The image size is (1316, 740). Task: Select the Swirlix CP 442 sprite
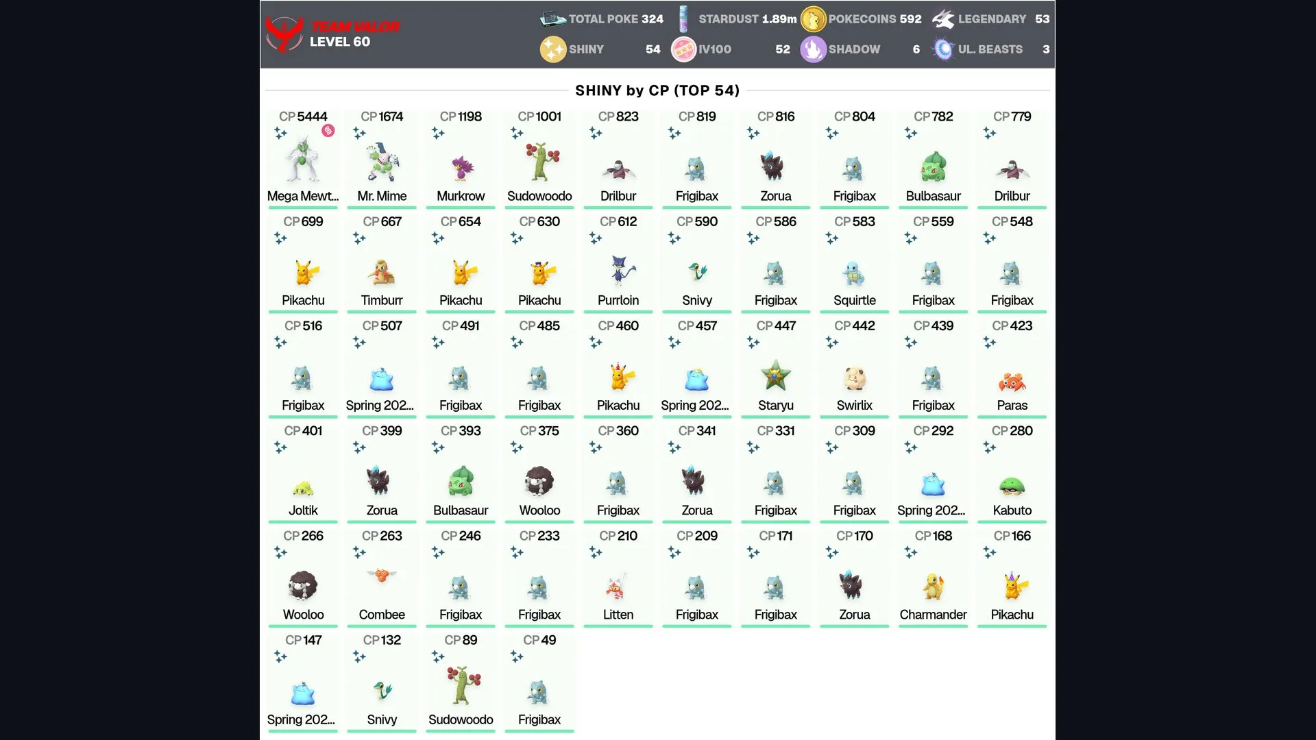pos(855,378)
